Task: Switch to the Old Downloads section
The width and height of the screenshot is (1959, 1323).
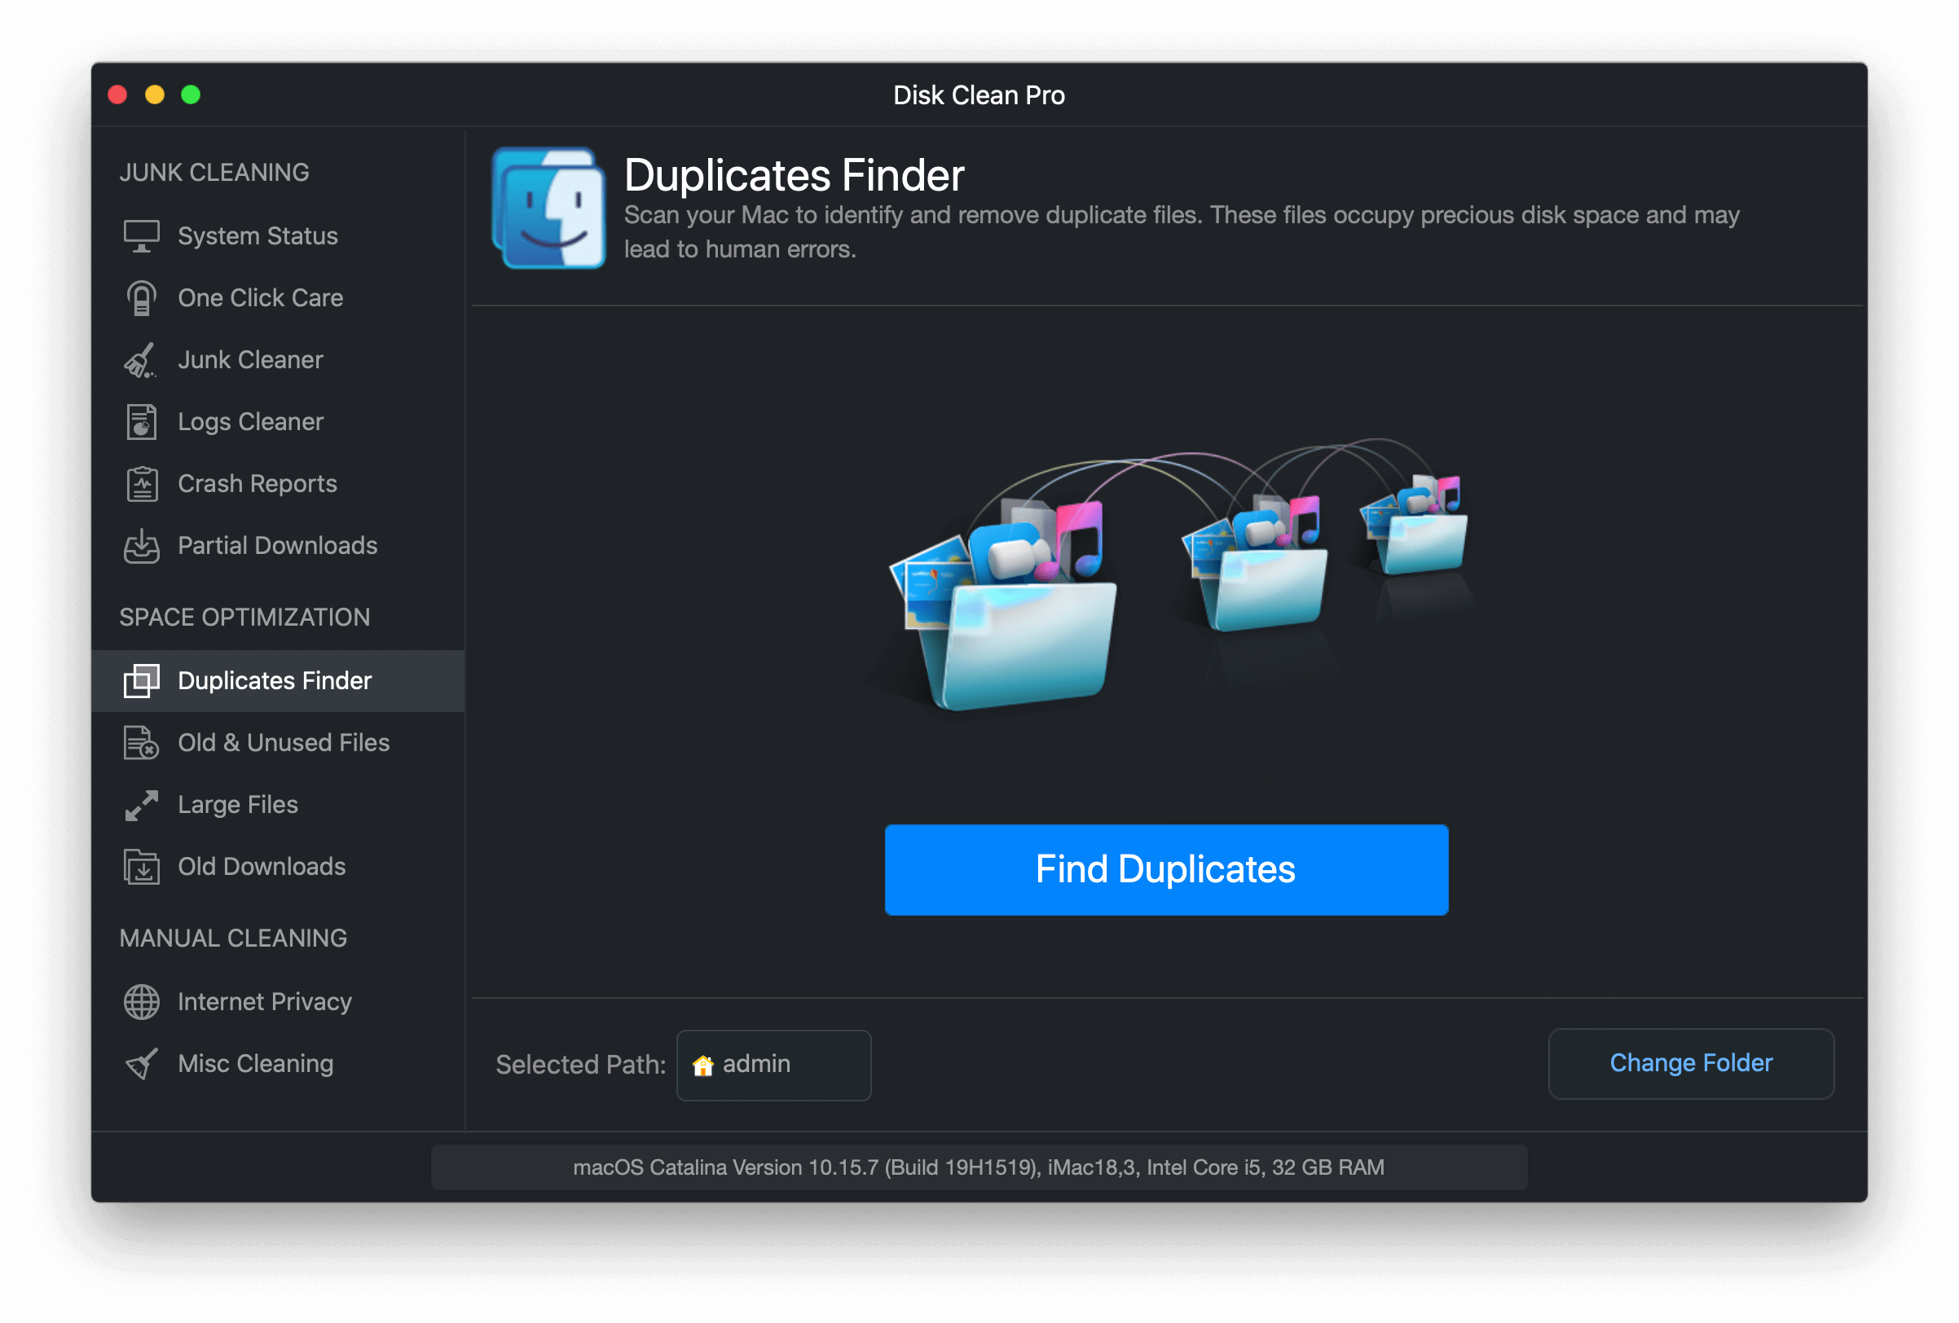Action: tap(262, 866)
